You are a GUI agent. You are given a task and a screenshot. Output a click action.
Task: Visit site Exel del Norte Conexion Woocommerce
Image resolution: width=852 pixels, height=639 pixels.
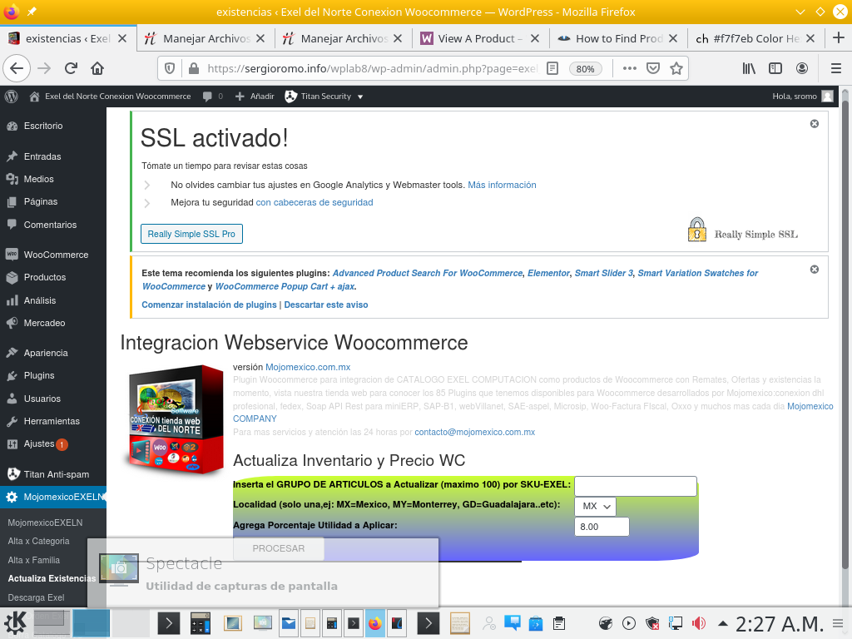pyautogui.click(x=111, y=97)
